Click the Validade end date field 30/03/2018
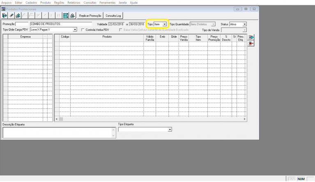This screenshot has width=315, height=182. coord(137,24)
